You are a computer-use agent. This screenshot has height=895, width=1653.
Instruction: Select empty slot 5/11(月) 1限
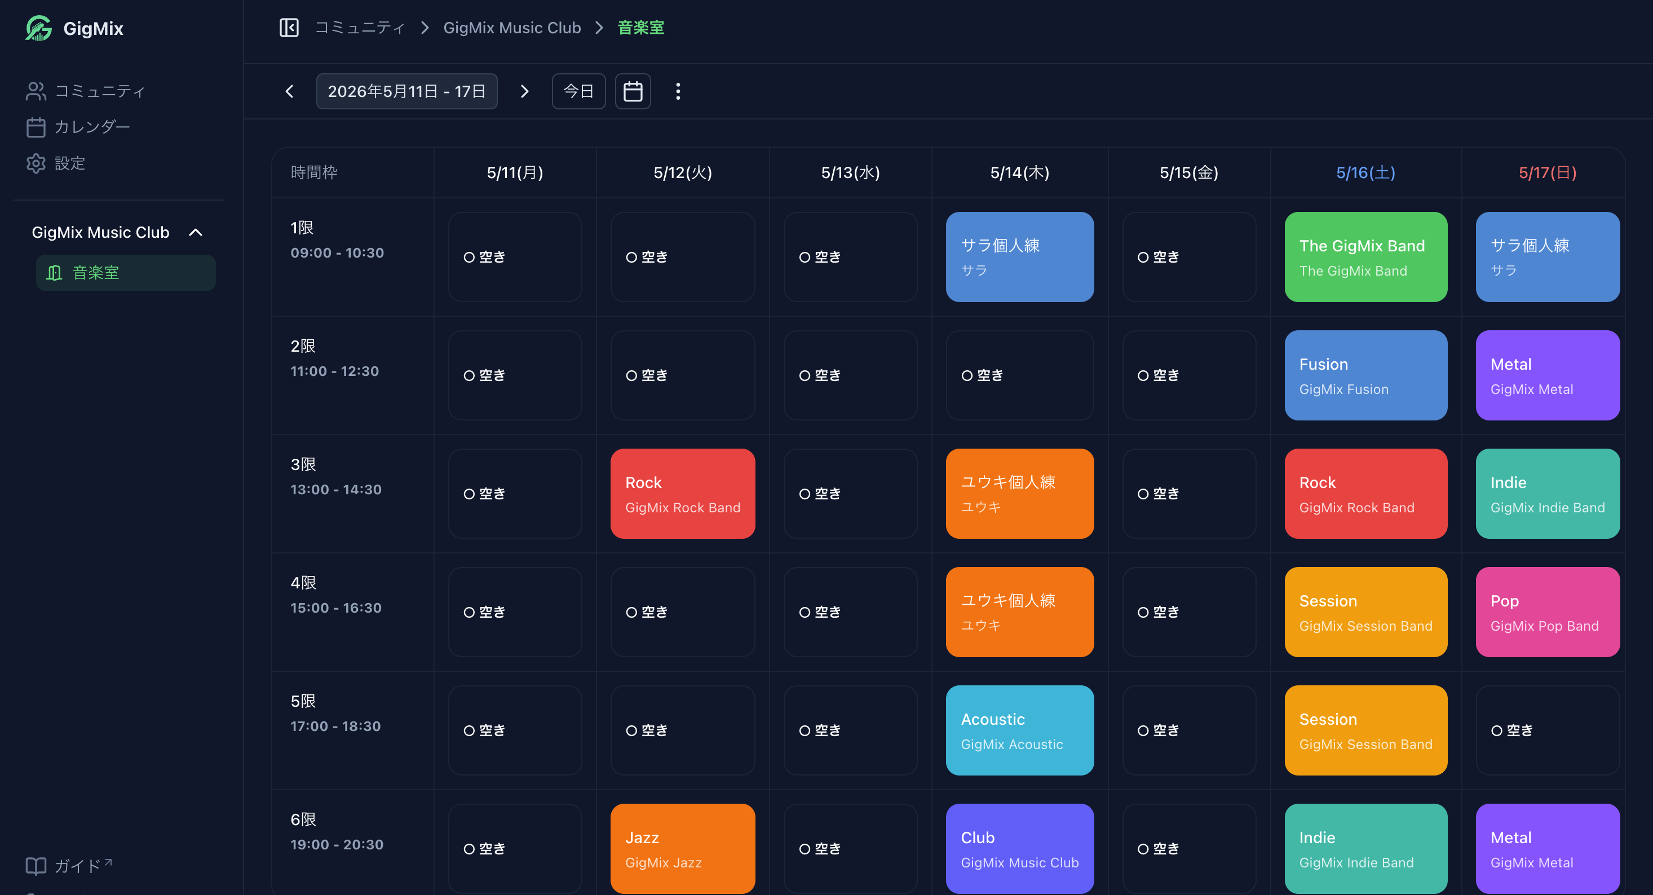(515, 256)
